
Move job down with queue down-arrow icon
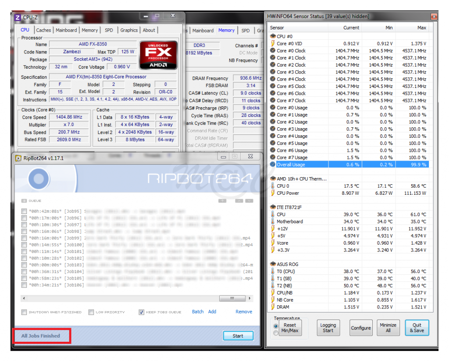tap(249, 201)
